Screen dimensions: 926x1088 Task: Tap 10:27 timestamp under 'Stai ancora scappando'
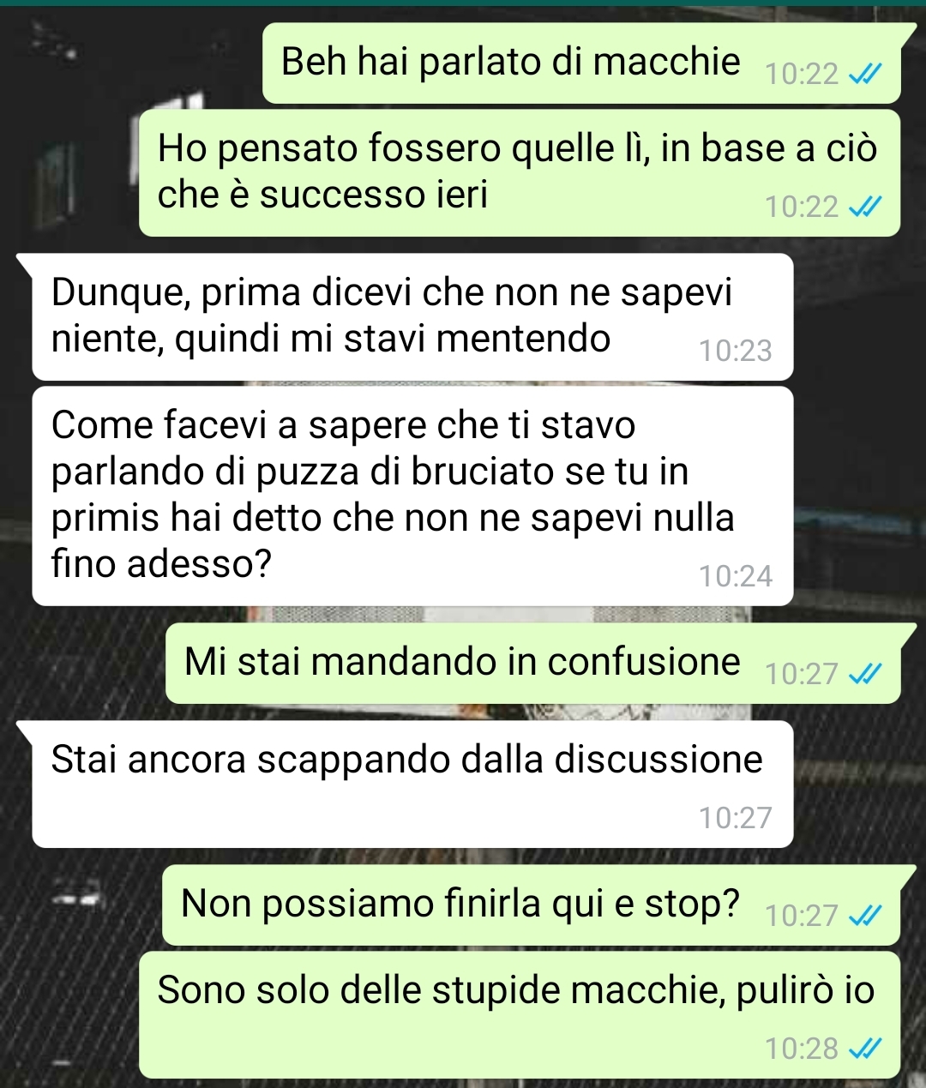pos(736,818)
